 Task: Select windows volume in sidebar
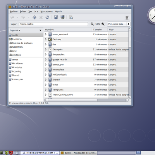(26, 55)
